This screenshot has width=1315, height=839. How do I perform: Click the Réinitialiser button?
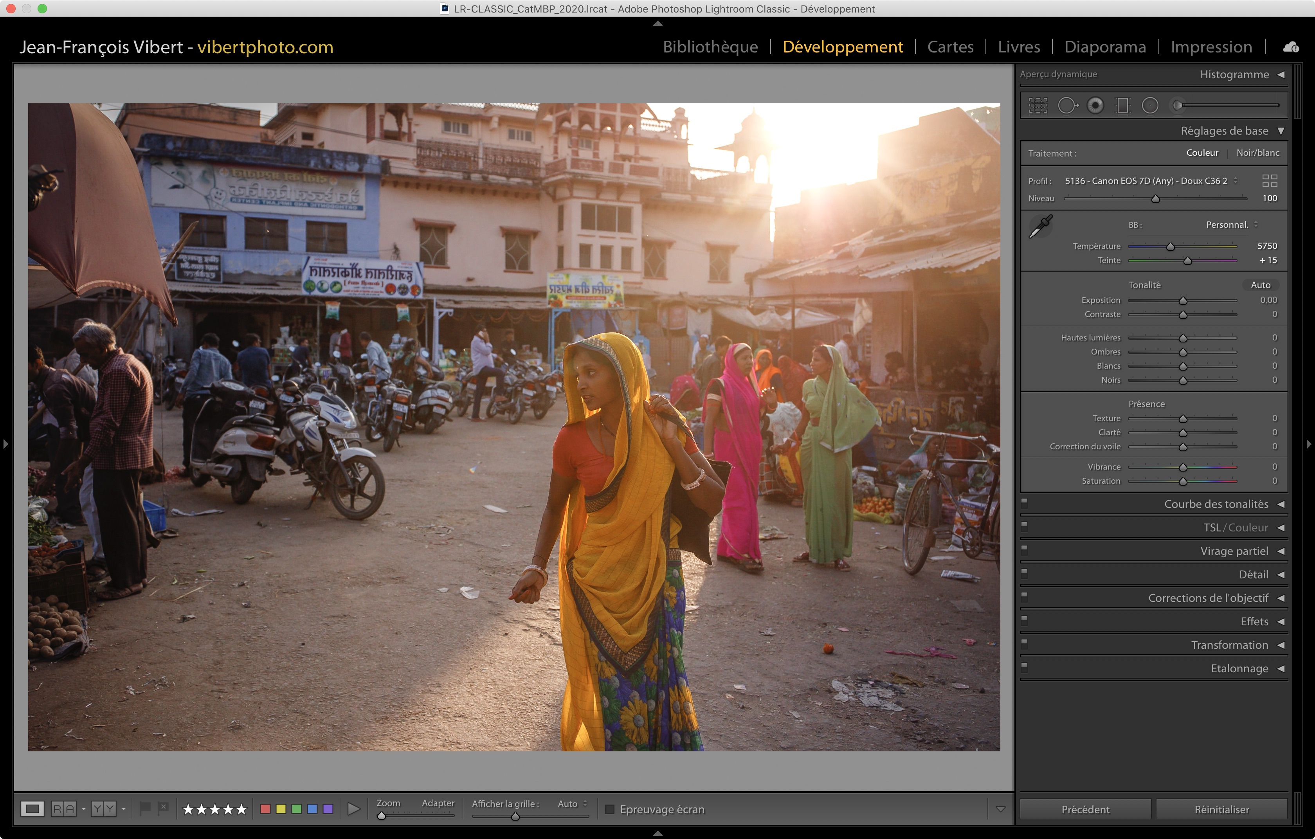(x=1221, y=809)
